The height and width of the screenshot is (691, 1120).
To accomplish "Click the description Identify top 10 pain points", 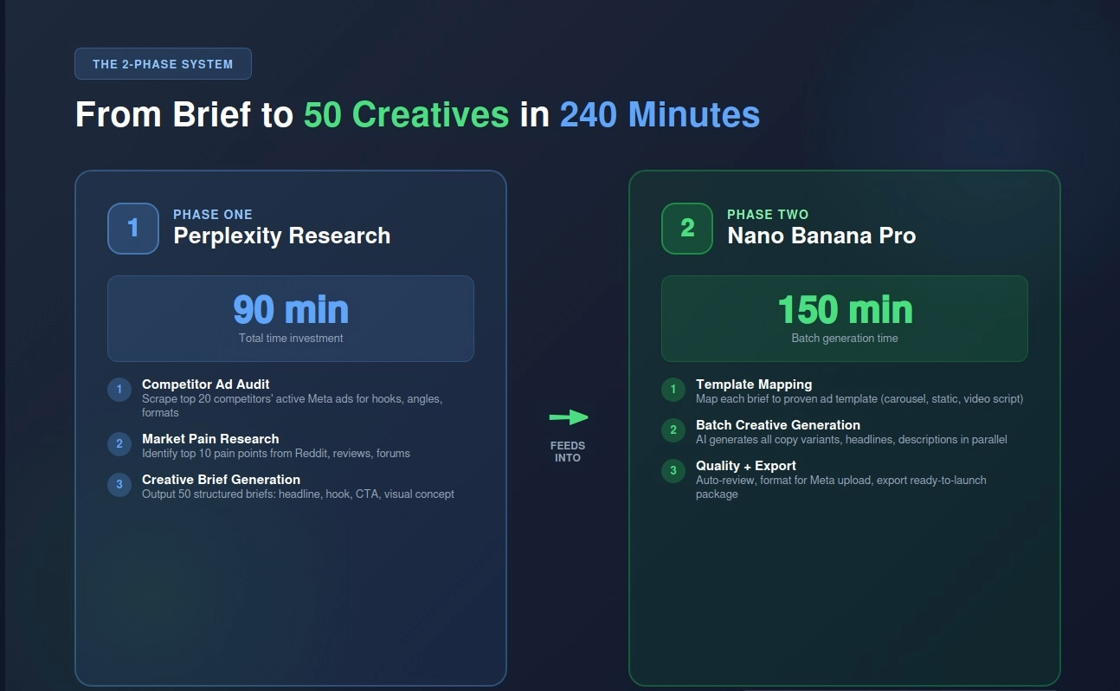I will [x=276, y=454].
